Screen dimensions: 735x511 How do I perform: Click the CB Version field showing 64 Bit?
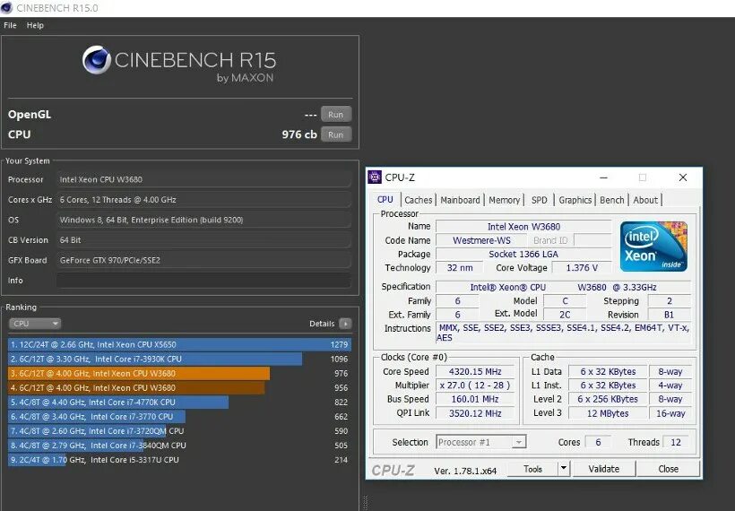[x=203, y=240]
